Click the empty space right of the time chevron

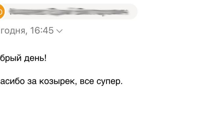pos(115,31)
